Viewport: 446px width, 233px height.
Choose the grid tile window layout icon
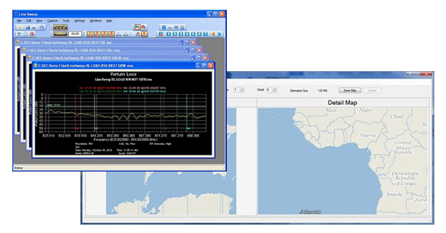point(182,27)
